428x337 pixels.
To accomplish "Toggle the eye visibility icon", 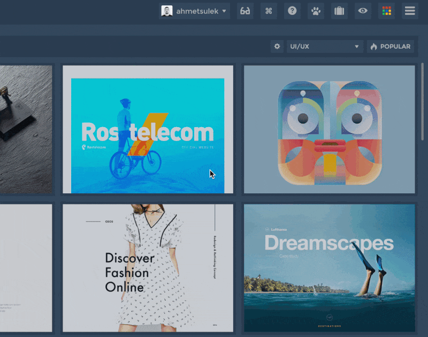I will point(363,11).
